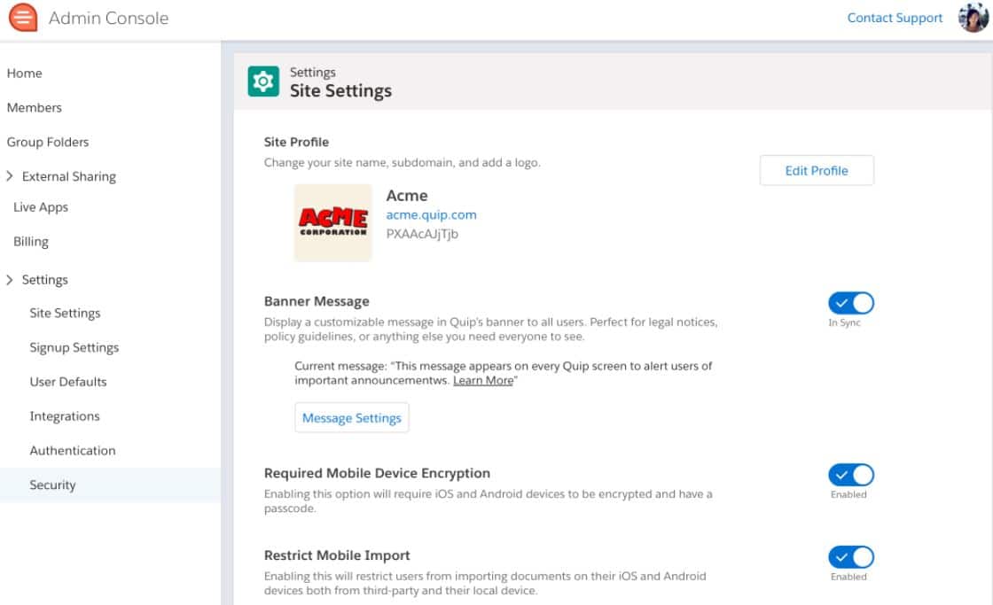Viewport: 993px width, 605px height.
Task: Navigate to Billing section
Action: click(x=31, y=242)
